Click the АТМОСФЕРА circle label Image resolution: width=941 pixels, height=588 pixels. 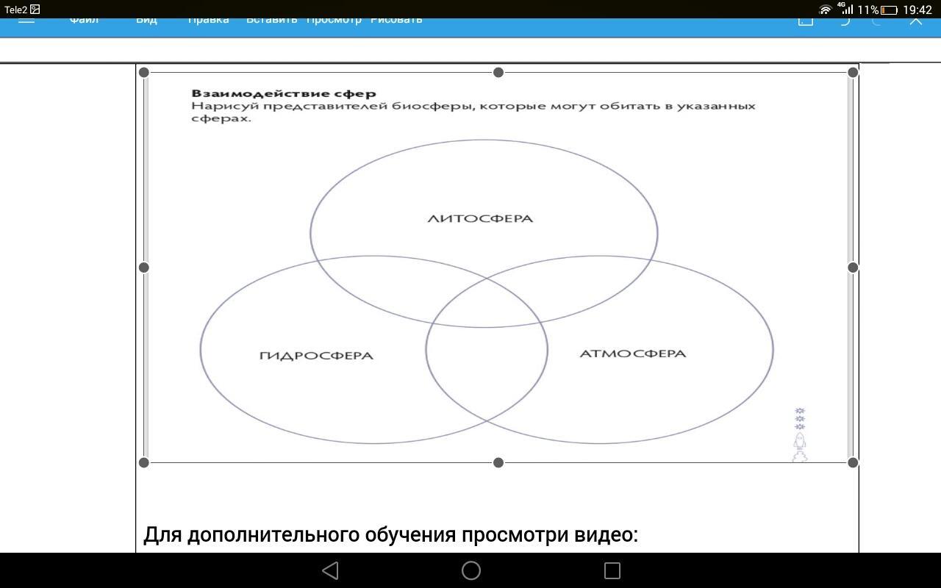(x=633, y=354)
